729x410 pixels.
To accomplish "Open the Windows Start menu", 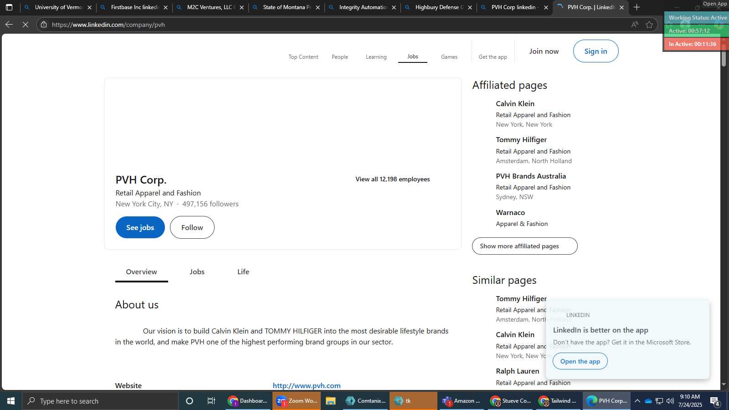I will (11, 401).
